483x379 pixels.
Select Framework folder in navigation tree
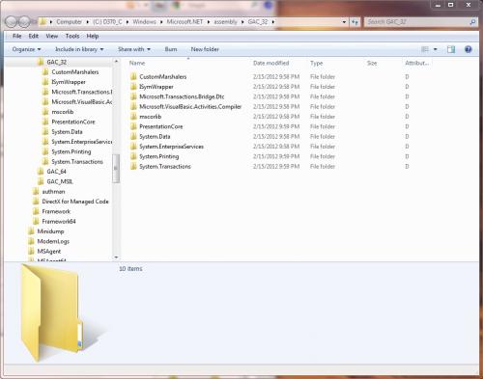tap(56, 211)
